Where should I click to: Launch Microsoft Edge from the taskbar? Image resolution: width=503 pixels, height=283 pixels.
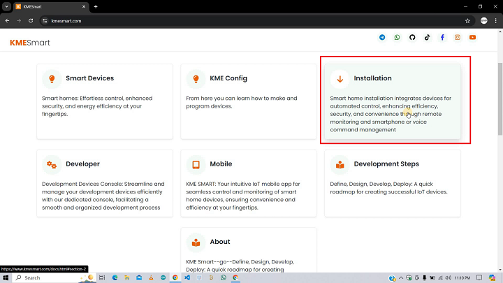115,278
